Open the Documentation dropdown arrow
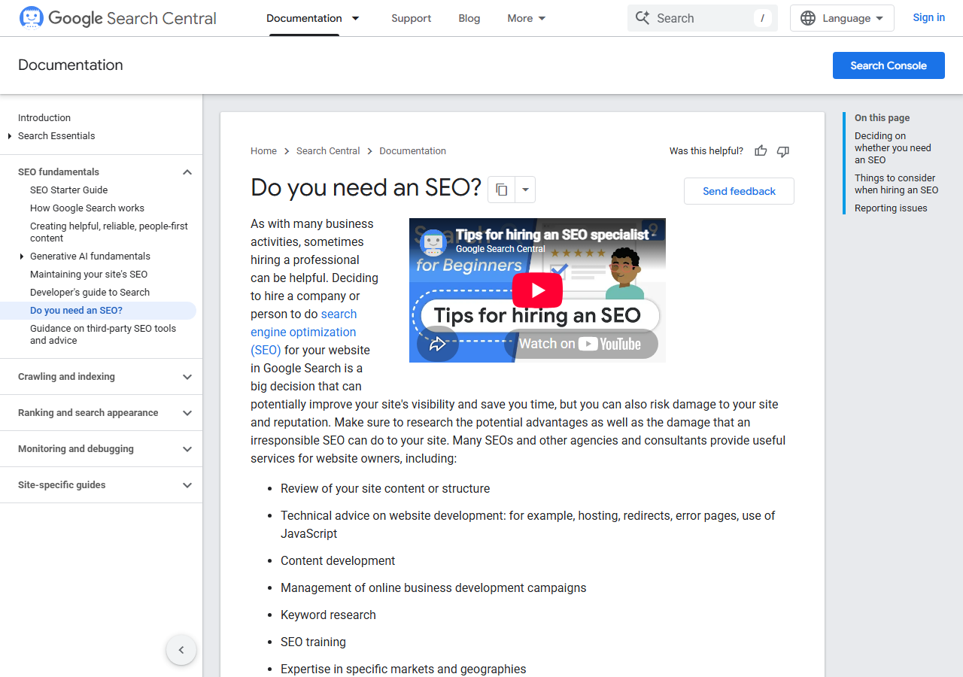Screen dimensions: 963x677 (356, 18)
